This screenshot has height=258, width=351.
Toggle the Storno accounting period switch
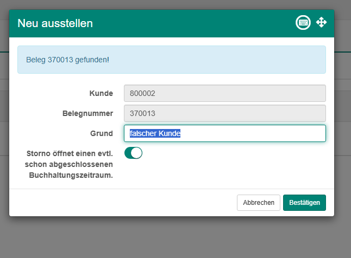coord(133,153)
